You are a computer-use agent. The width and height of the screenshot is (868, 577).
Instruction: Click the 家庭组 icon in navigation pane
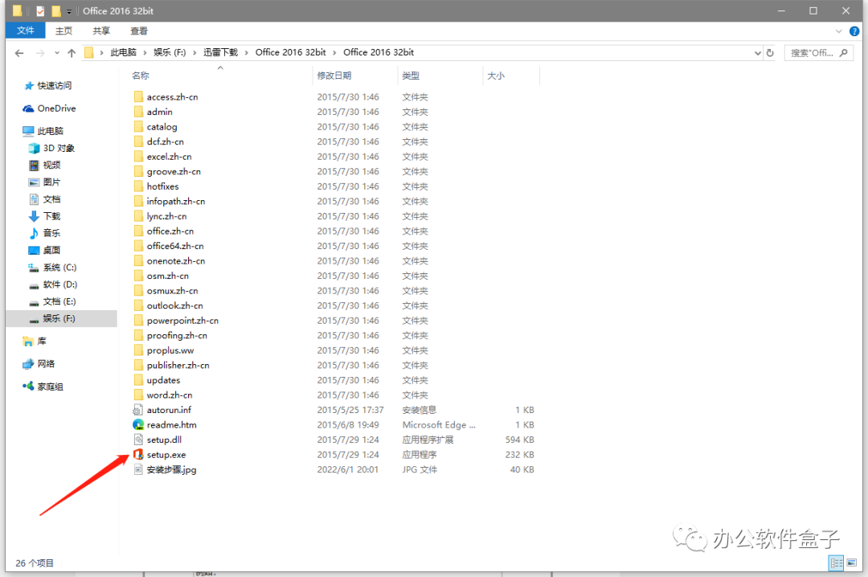28,387
